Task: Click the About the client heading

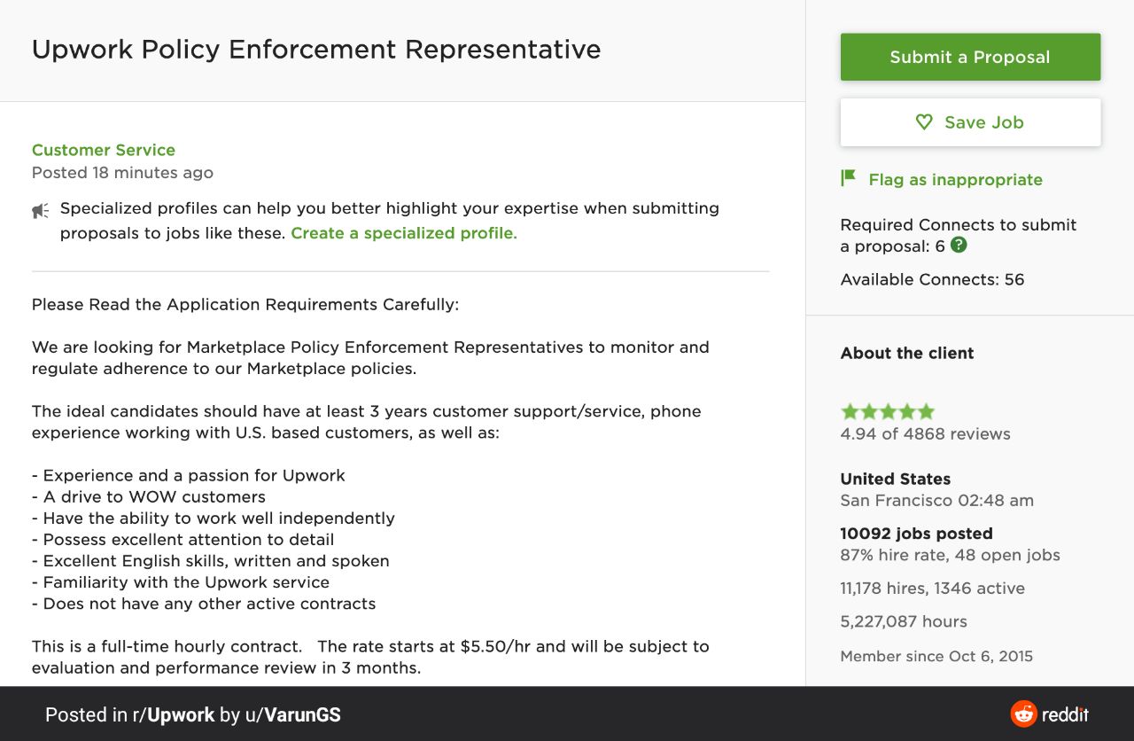Action: [907, 353]
